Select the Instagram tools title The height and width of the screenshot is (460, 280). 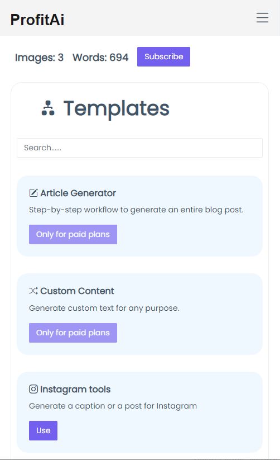(x=75, y=390)
